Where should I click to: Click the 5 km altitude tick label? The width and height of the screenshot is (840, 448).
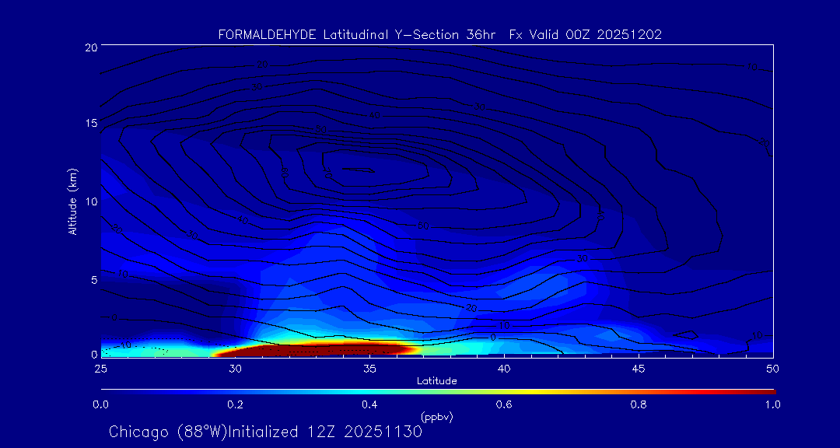[x=92, y=279]
